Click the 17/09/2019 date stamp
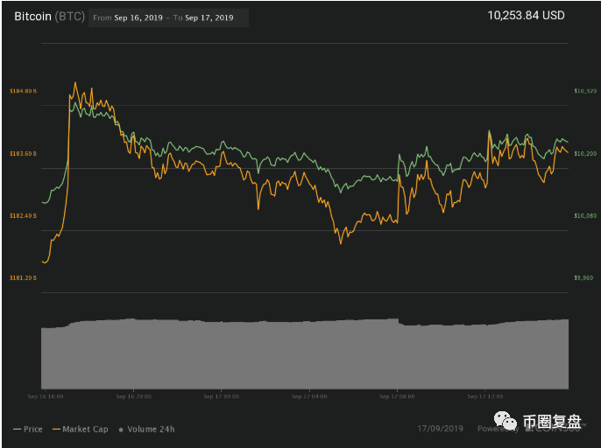 coord(439,429)
